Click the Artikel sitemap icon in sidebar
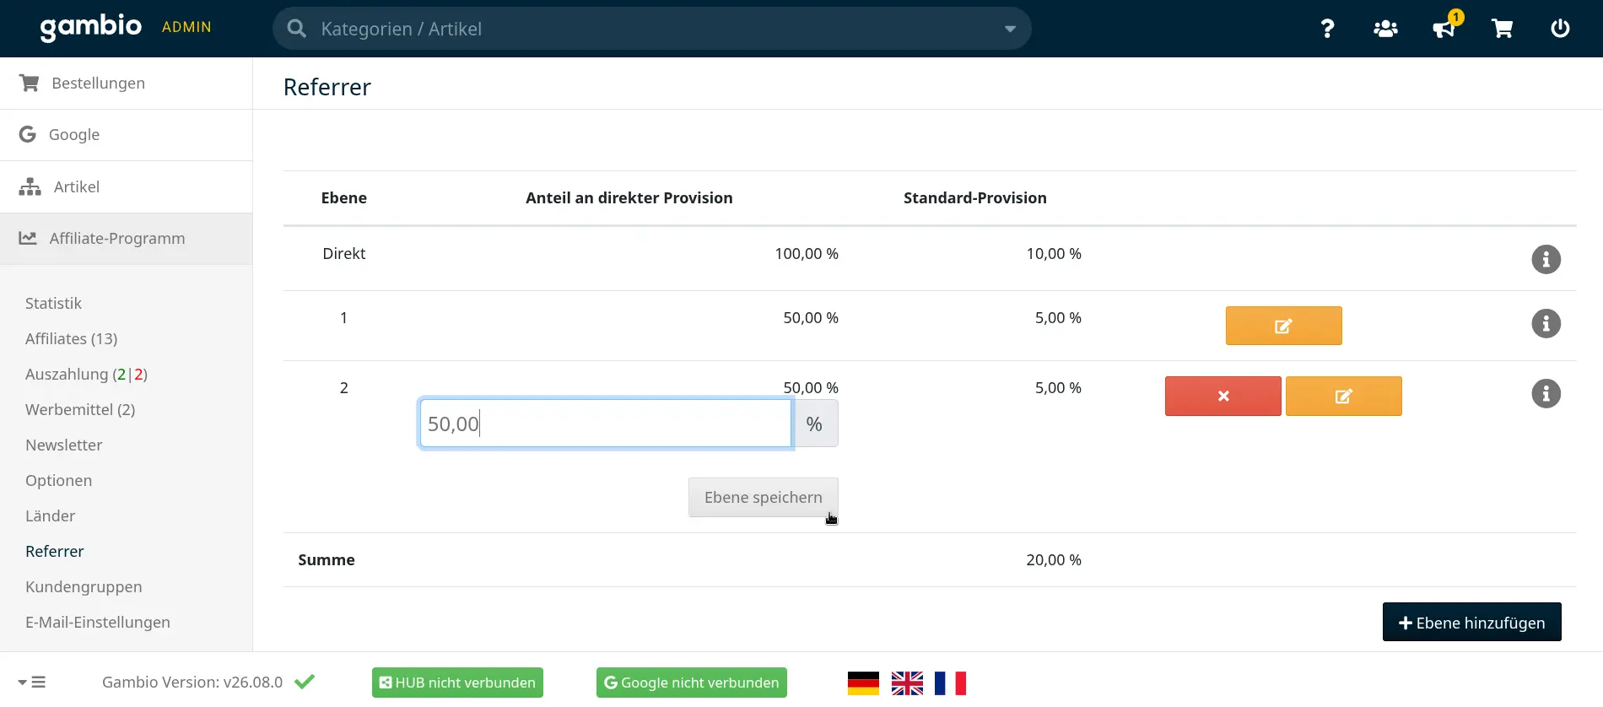Image resolution: width=1603 pixels, height=707 pixels. pos(30,186)
